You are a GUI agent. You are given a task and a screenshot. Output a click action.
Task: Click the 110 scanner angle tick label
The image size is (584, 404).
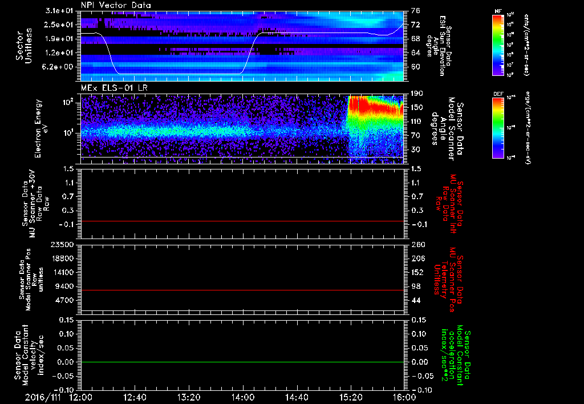pos(417,122)
